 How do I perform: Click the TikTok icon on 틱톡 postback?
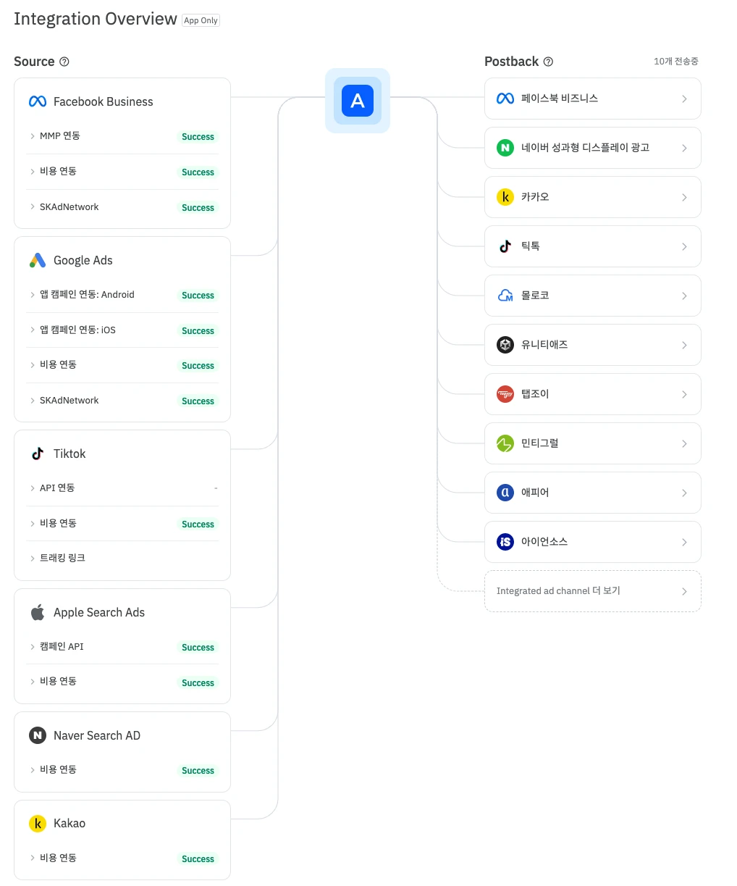coord(505,246)
